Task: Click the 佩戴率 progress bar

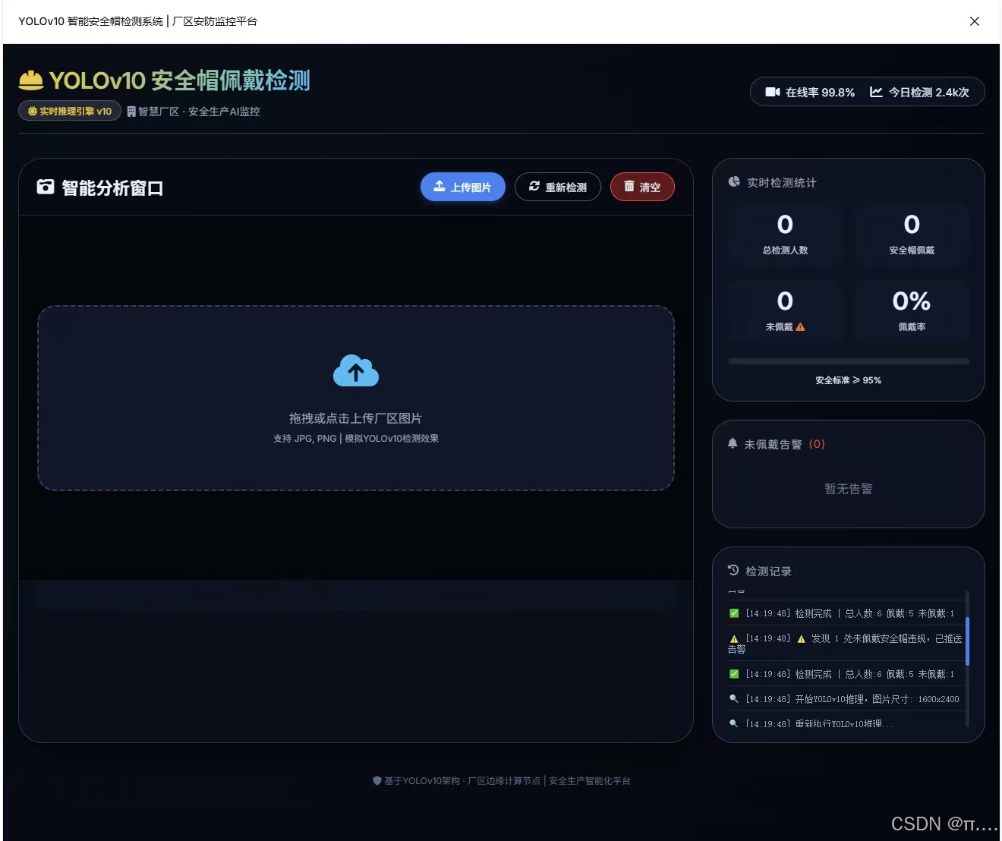Action: click(849, 361)
